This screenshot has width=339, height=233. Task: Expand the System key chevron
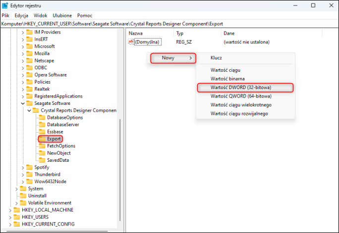pyautogui.click(x=17, y=189)
